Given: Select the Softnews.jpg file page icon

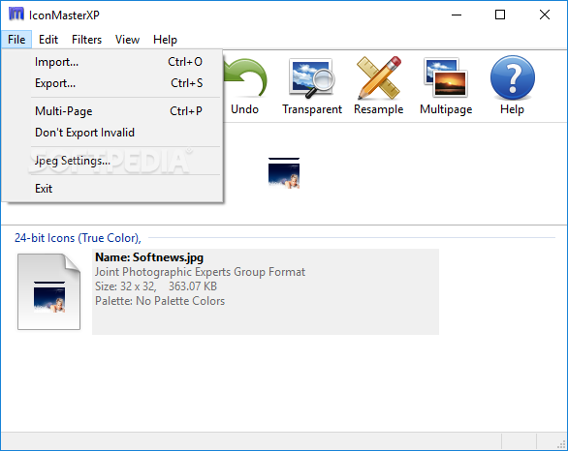Looking at the screenshot, I should (48, 291).
